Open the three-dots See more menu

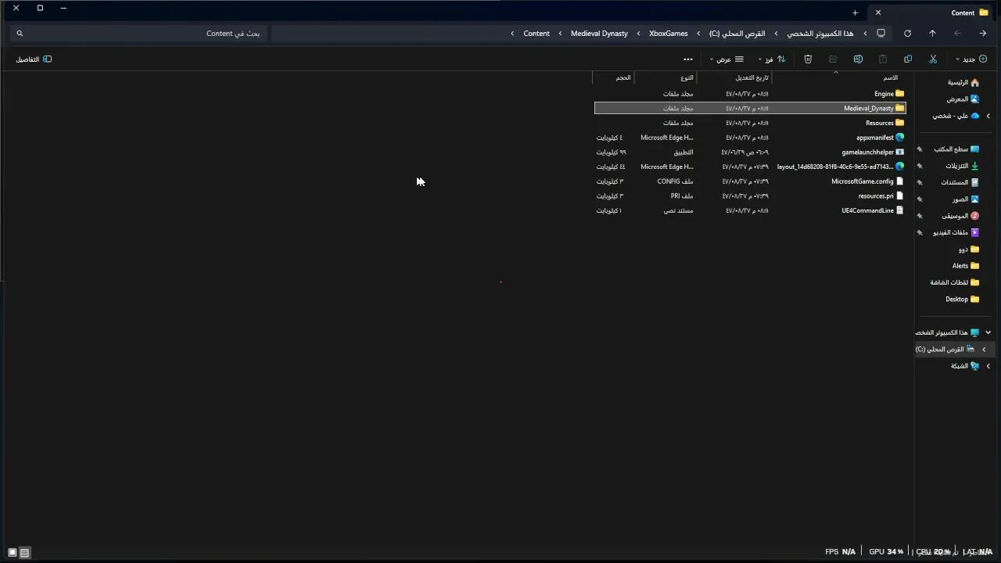point(688,59)
